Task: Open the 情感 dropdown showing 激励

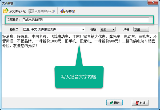Action: (108, 29)
